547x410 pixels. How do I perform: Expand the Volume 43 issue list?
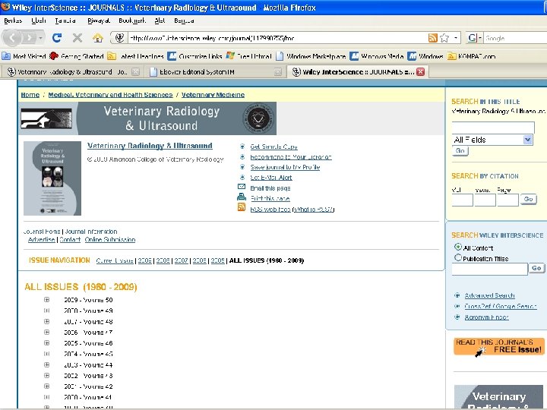tap(47, 376)
